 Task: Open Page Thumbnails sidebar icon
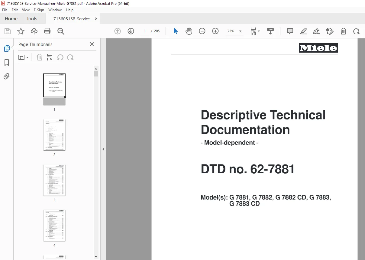pos(7,48)
